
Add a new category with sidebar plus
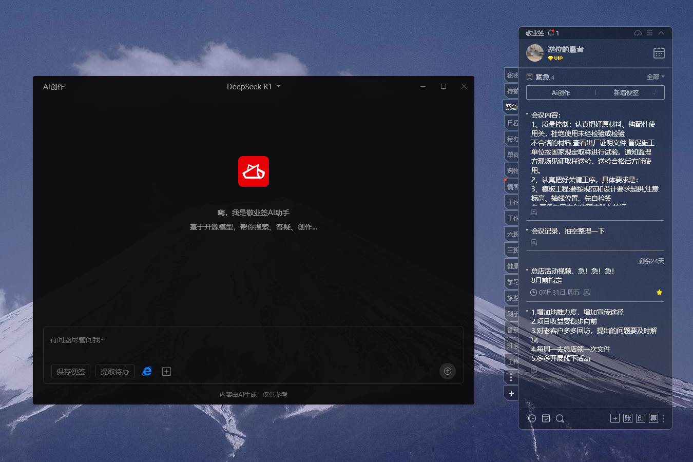click(511, 393)
